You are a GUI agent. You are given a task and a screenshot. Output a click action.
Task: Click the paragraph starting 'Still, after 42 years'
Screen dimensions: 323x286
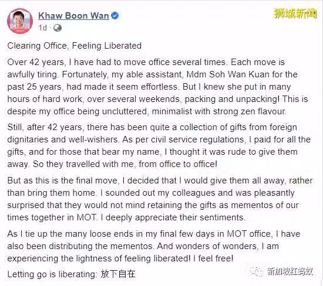click(159, 145)
